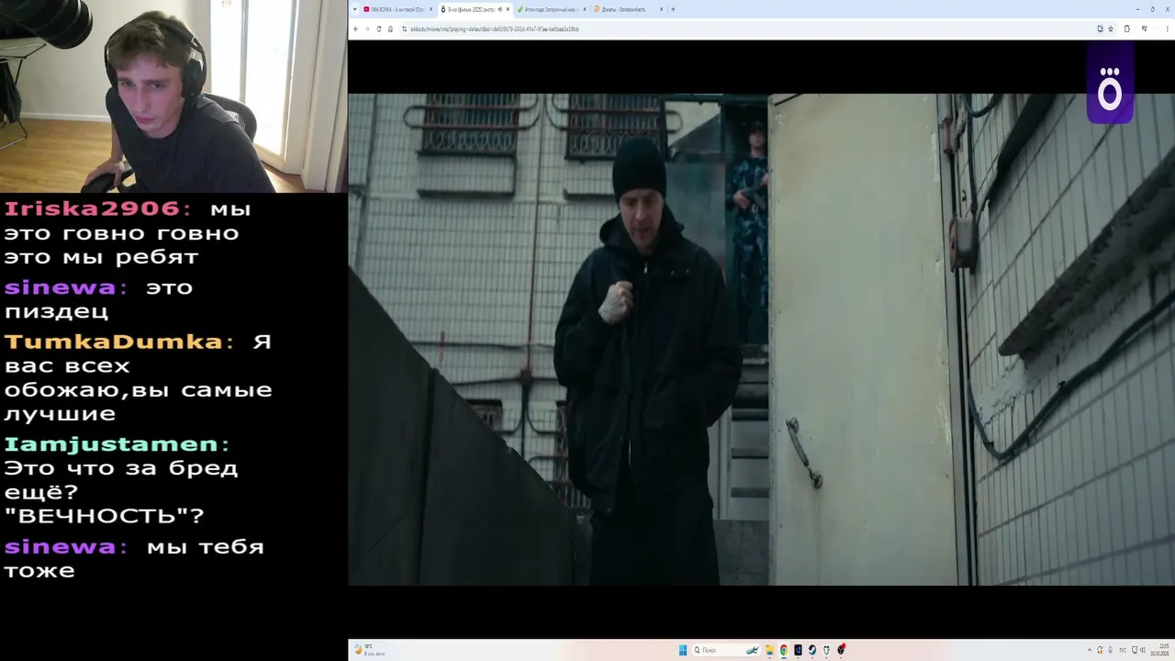This screenshot has width=1175, height=661.
Task: Close the Okko movie tab
Action: point(508,9)
